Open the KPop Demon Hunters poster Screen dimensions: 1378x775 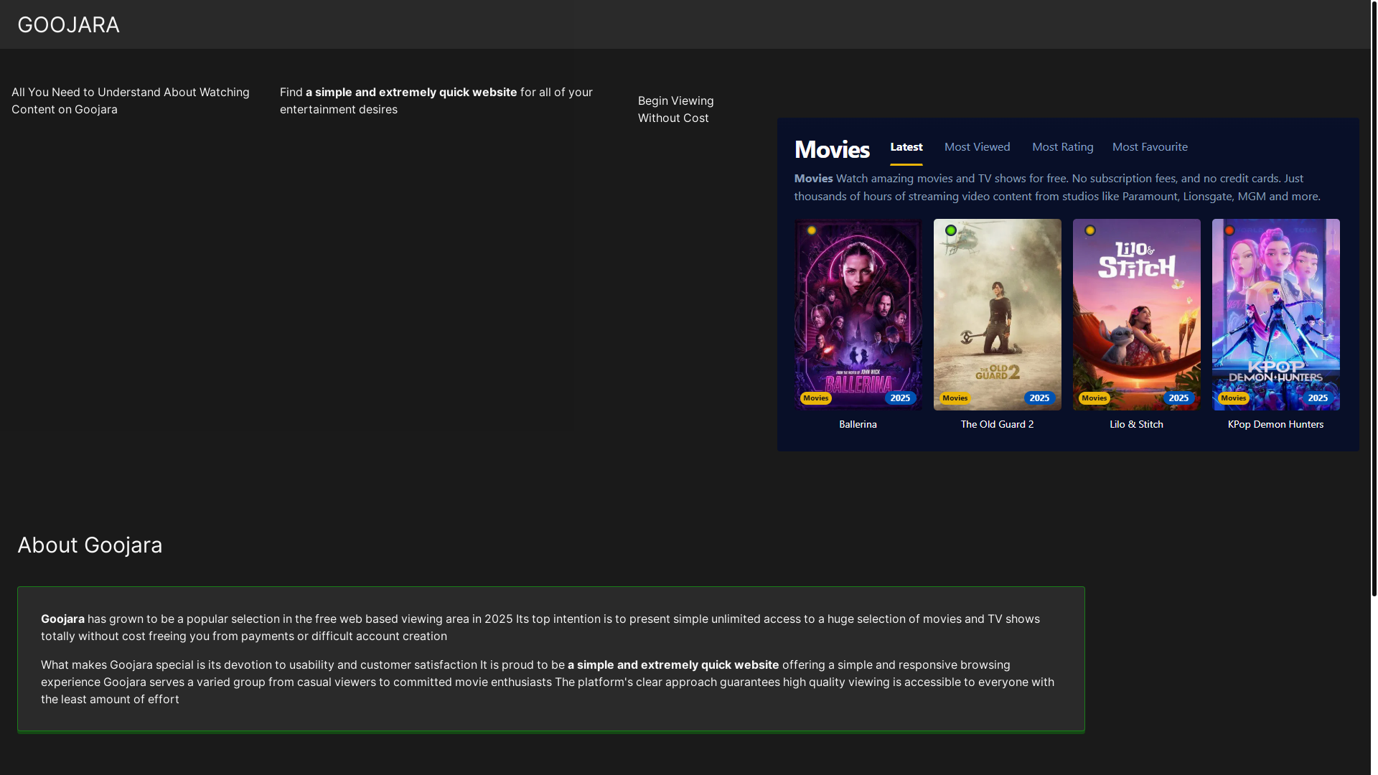(1275, 314)
